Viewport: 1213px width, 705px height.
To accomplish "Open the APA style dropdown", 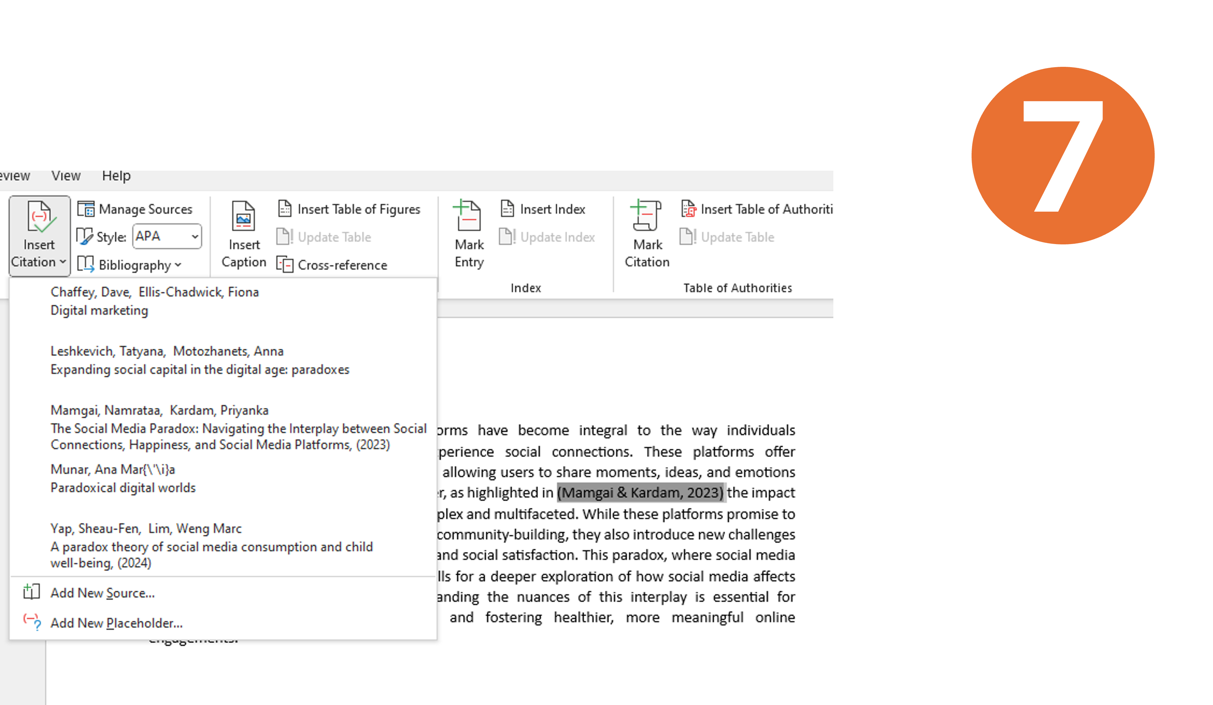I will [x=195, y=237].
